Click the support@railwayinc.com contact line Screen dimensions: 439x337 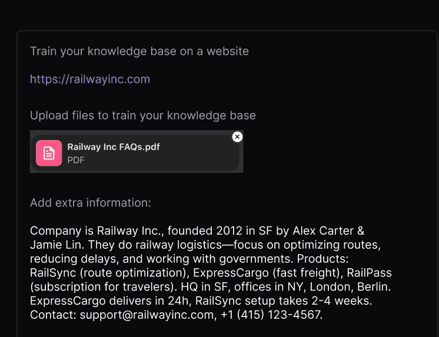click(x=176, y=315)
